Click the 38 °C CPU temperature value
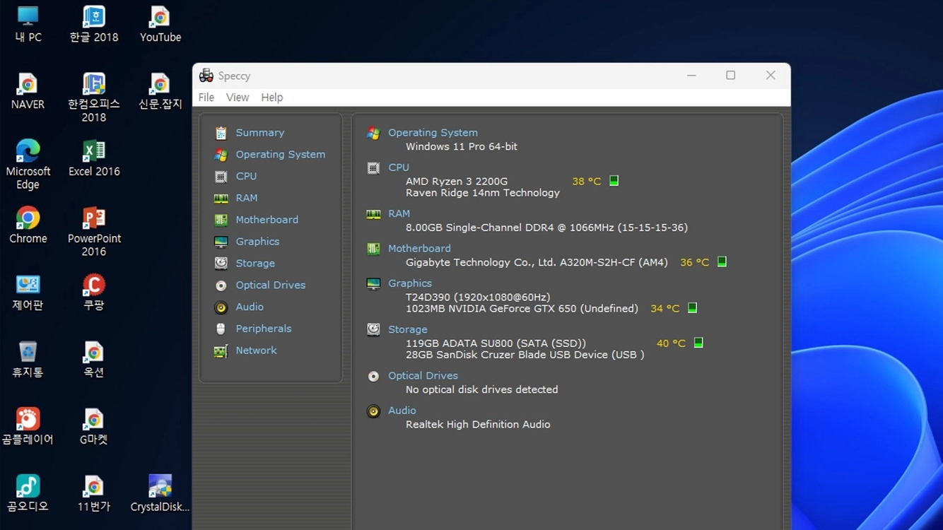 coord(587,182)
